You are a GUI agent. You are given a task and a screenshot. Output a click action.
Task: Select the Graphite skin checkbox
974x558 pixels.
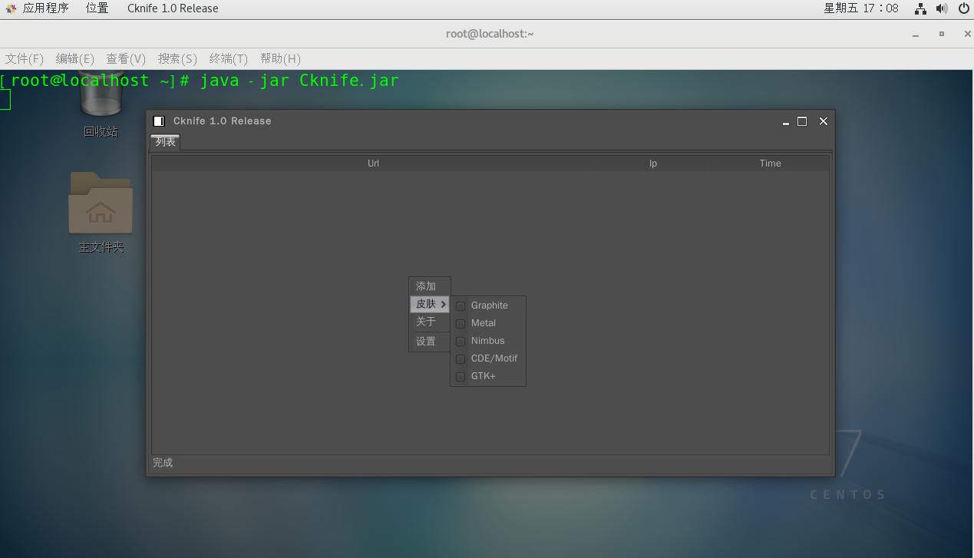(x=461, y=305)
